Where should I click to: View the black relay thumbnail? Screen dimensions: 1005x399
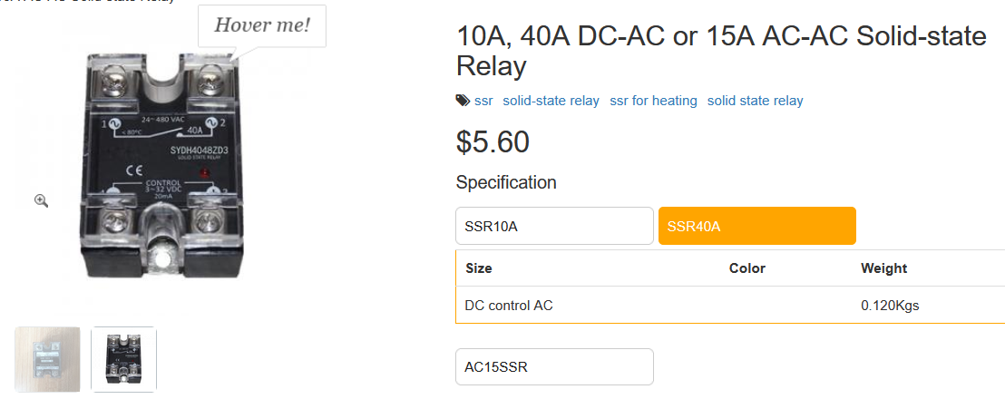click(123, 359)
